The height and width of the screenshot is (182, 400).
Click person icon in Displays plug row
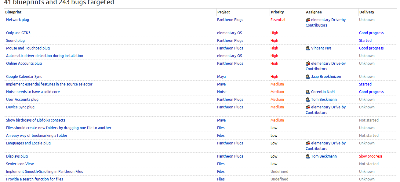tap(308, 156)
